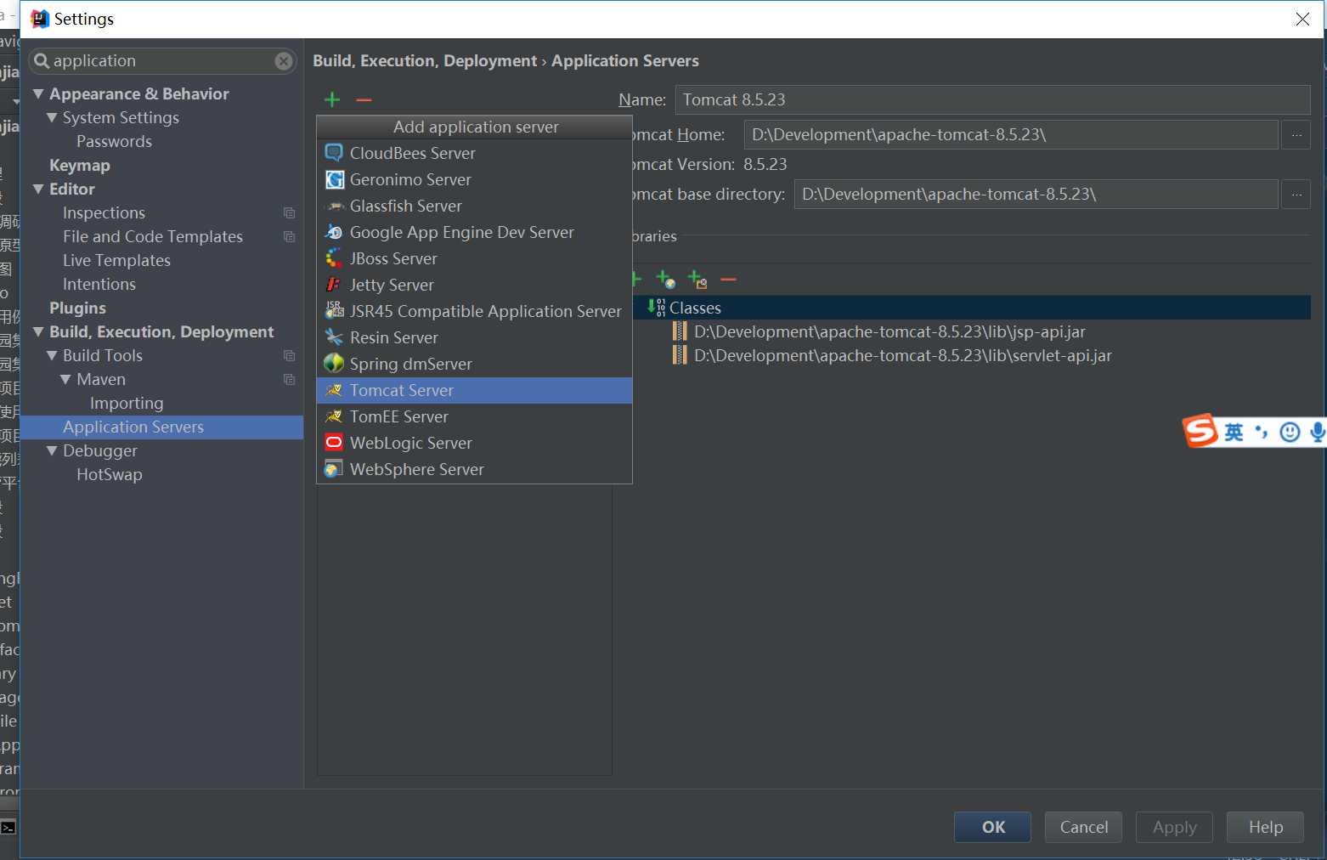
Task: Click the Classes sort icon
Action: (x=657, y=308)
